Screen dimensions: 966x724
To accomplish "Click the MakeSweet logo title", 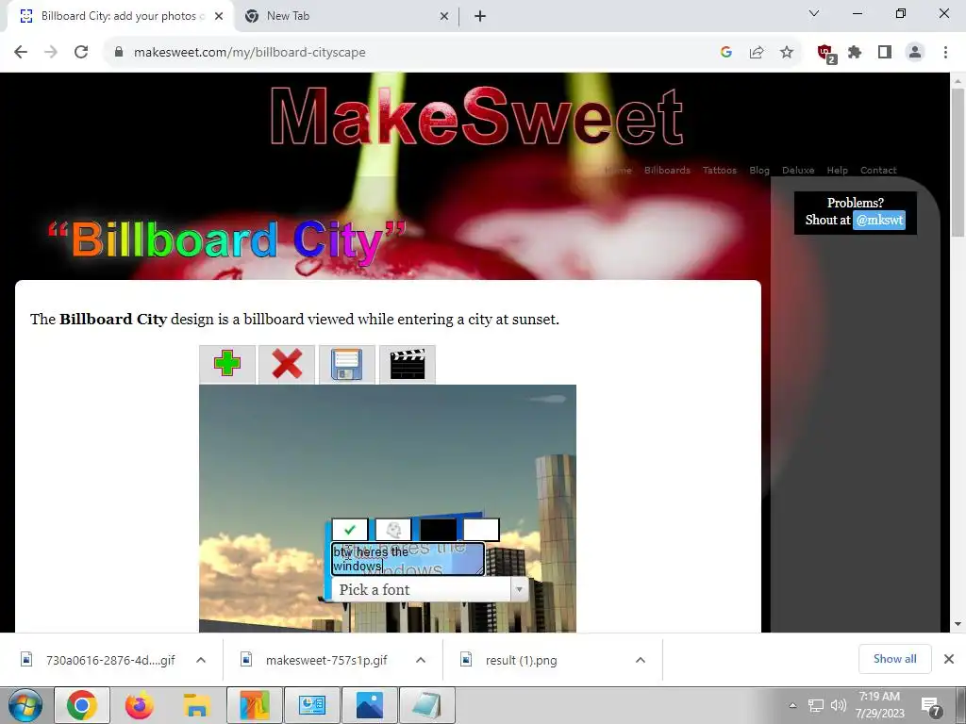I will tap(476, 117).
